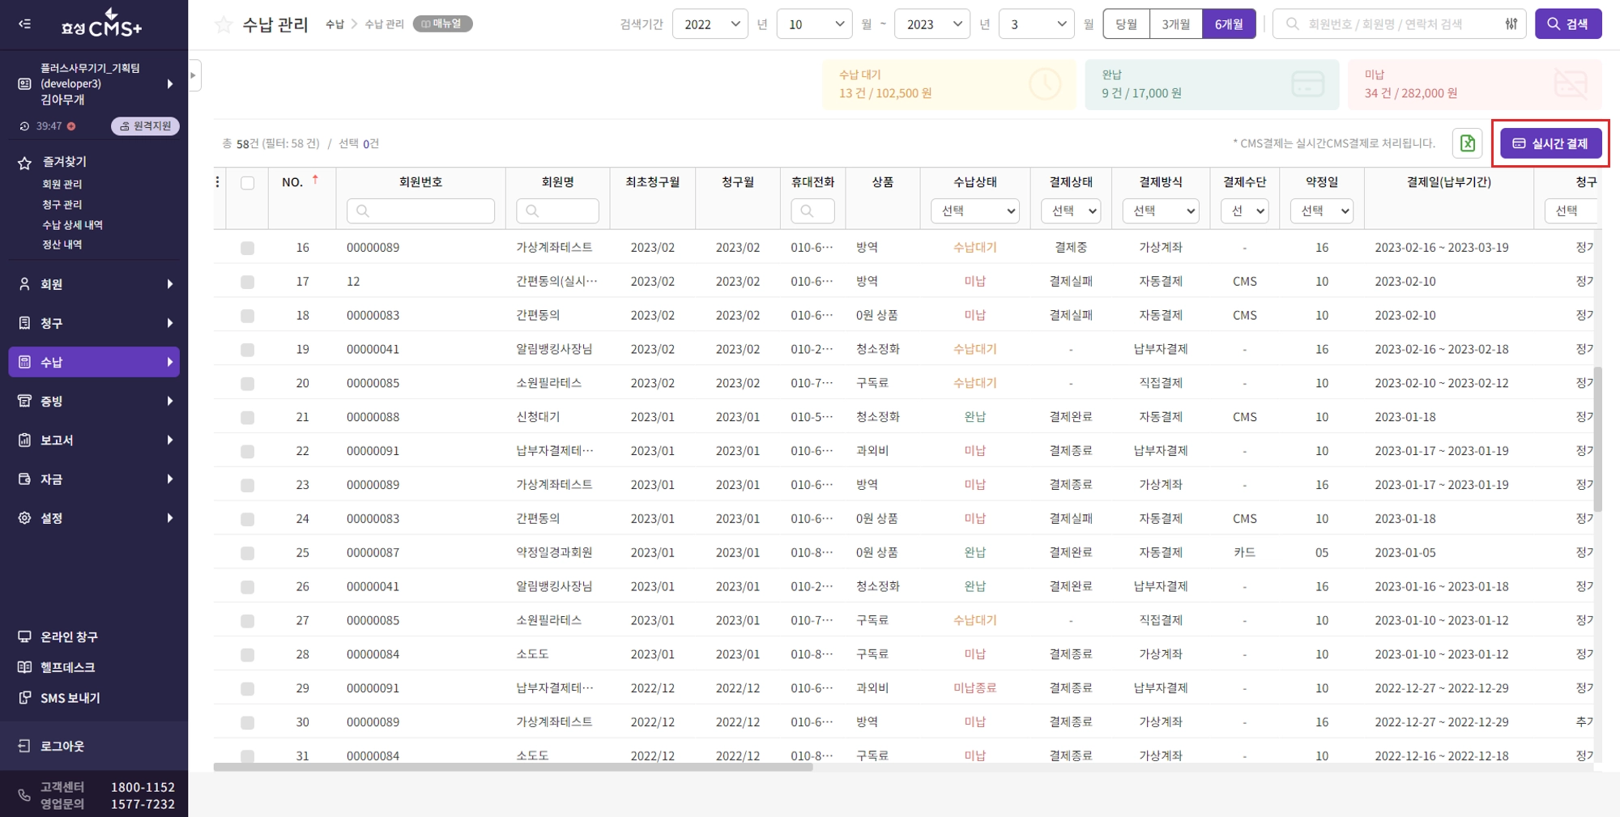Star this page as a favorite
Viewport: 1620px width, 817px height.
[x=224, y=25]
